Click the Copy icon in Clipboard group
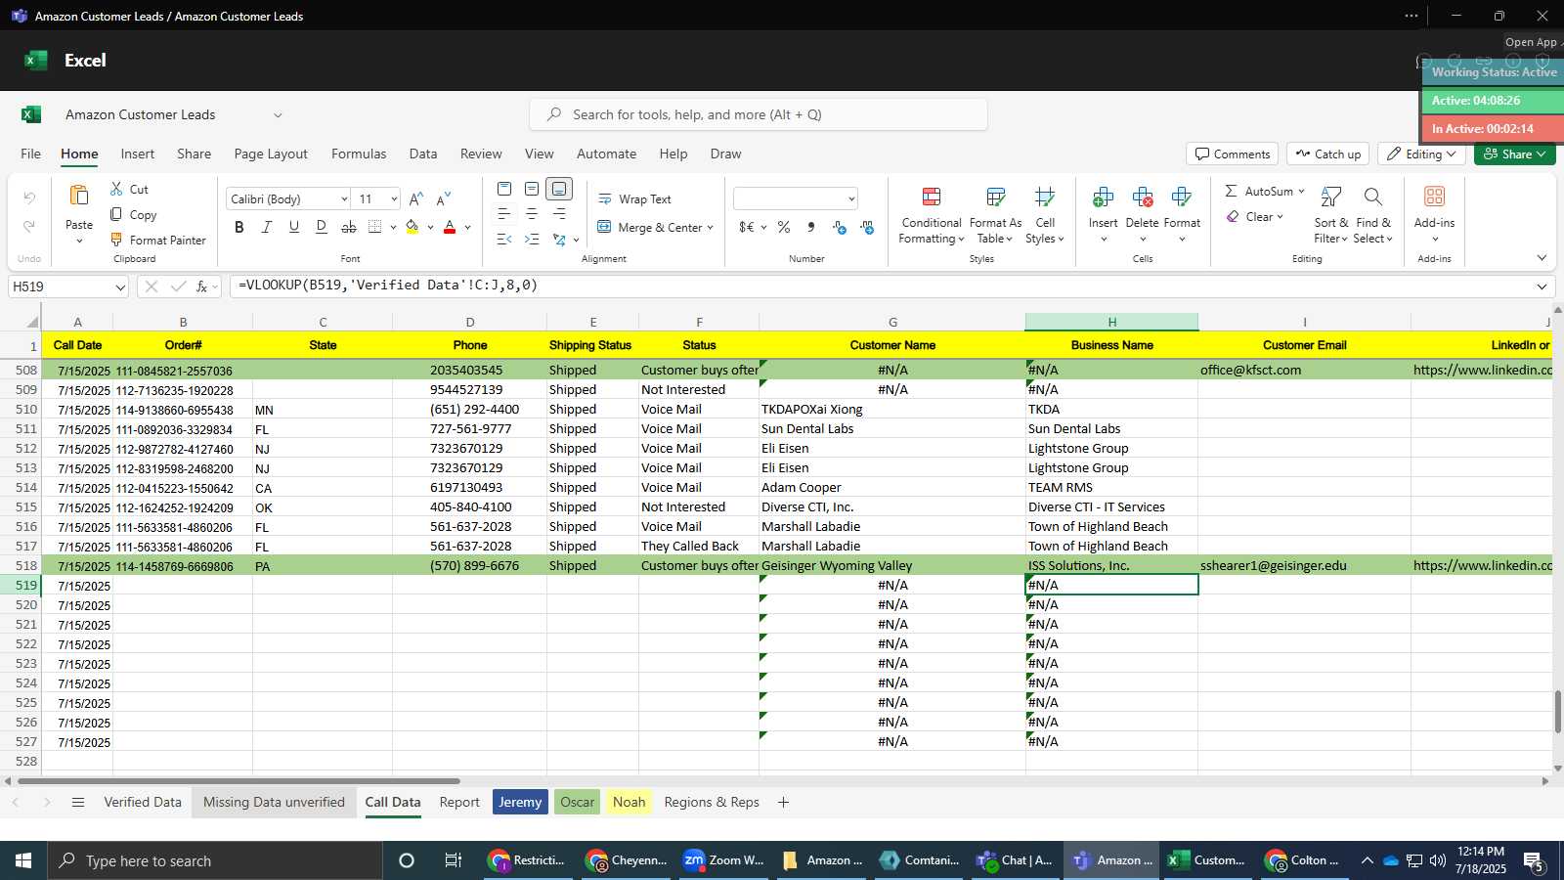 pos(116,214)
